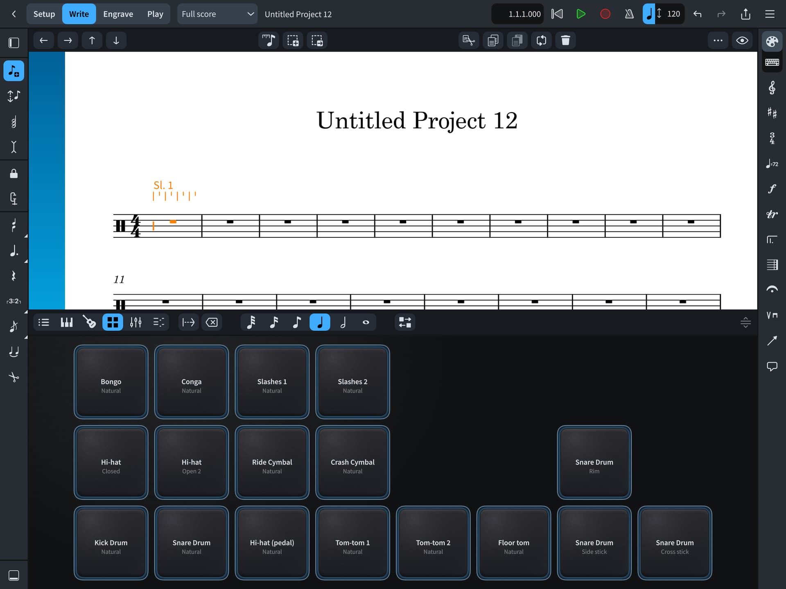The width and height of the screenshot is (786, 589).
Task: Tap the Crash Cymbal pad
Action: point(352,463)
